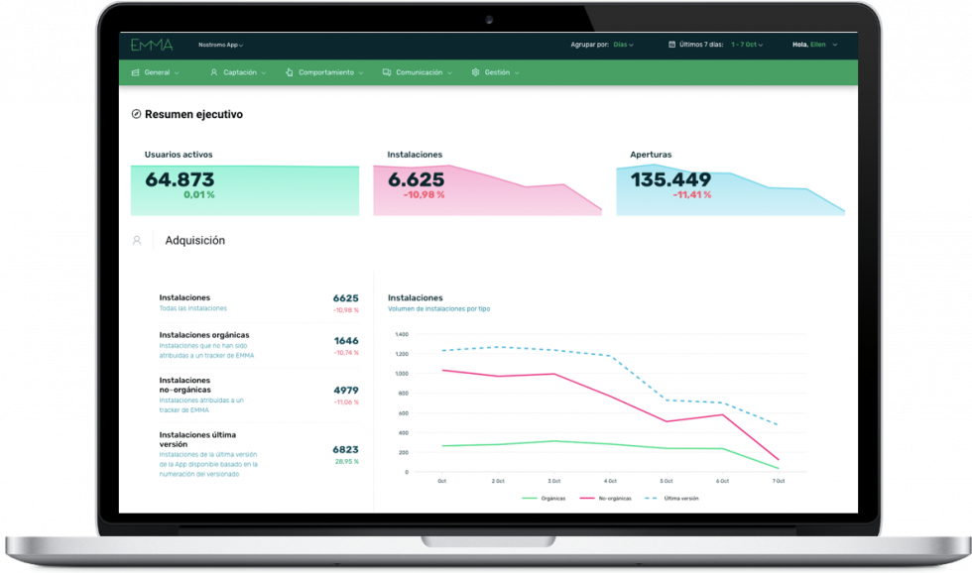Screen dimensions: 972x573
Task: Open Gestión via its gear icon
Action: pyautogui.click(x=475, y=71)
